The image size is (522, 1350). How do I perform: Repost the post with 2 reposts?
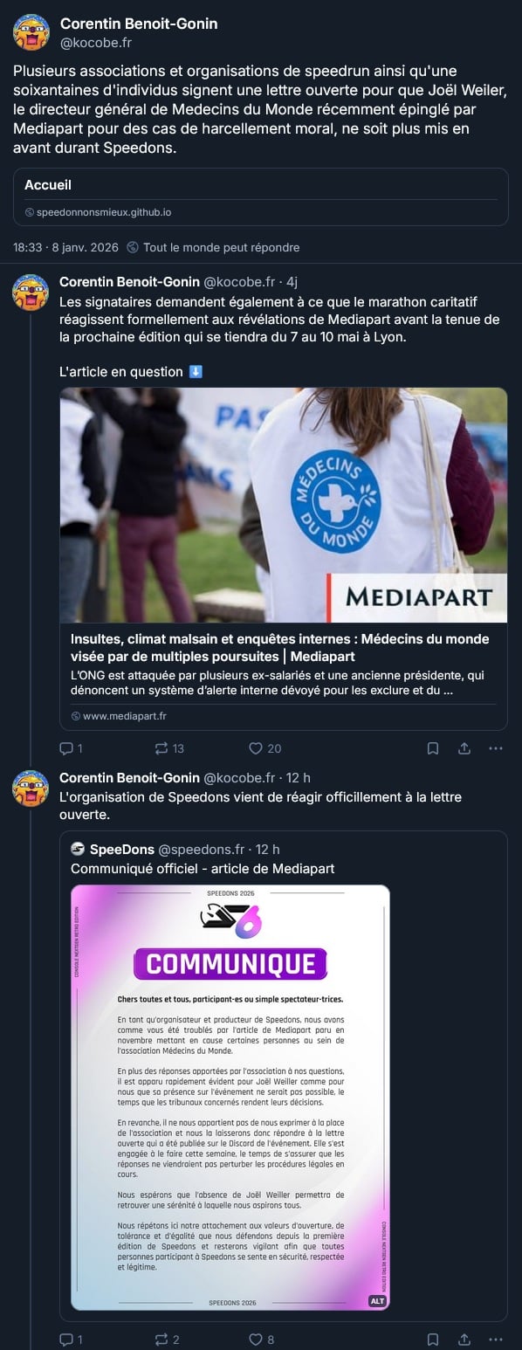tap(167, 1340)
